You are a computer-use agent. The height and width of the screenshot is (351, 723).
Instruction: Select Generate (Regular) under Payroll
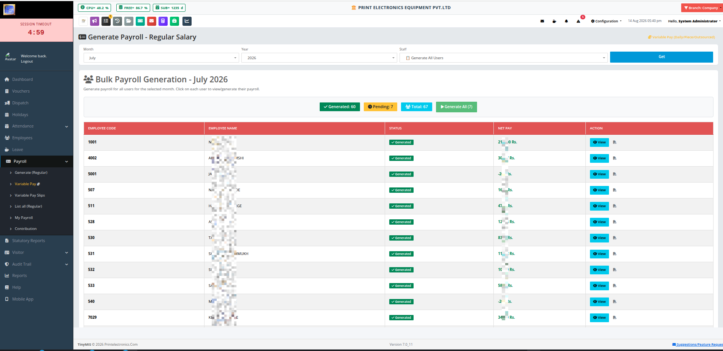click(x=31, y=173)
